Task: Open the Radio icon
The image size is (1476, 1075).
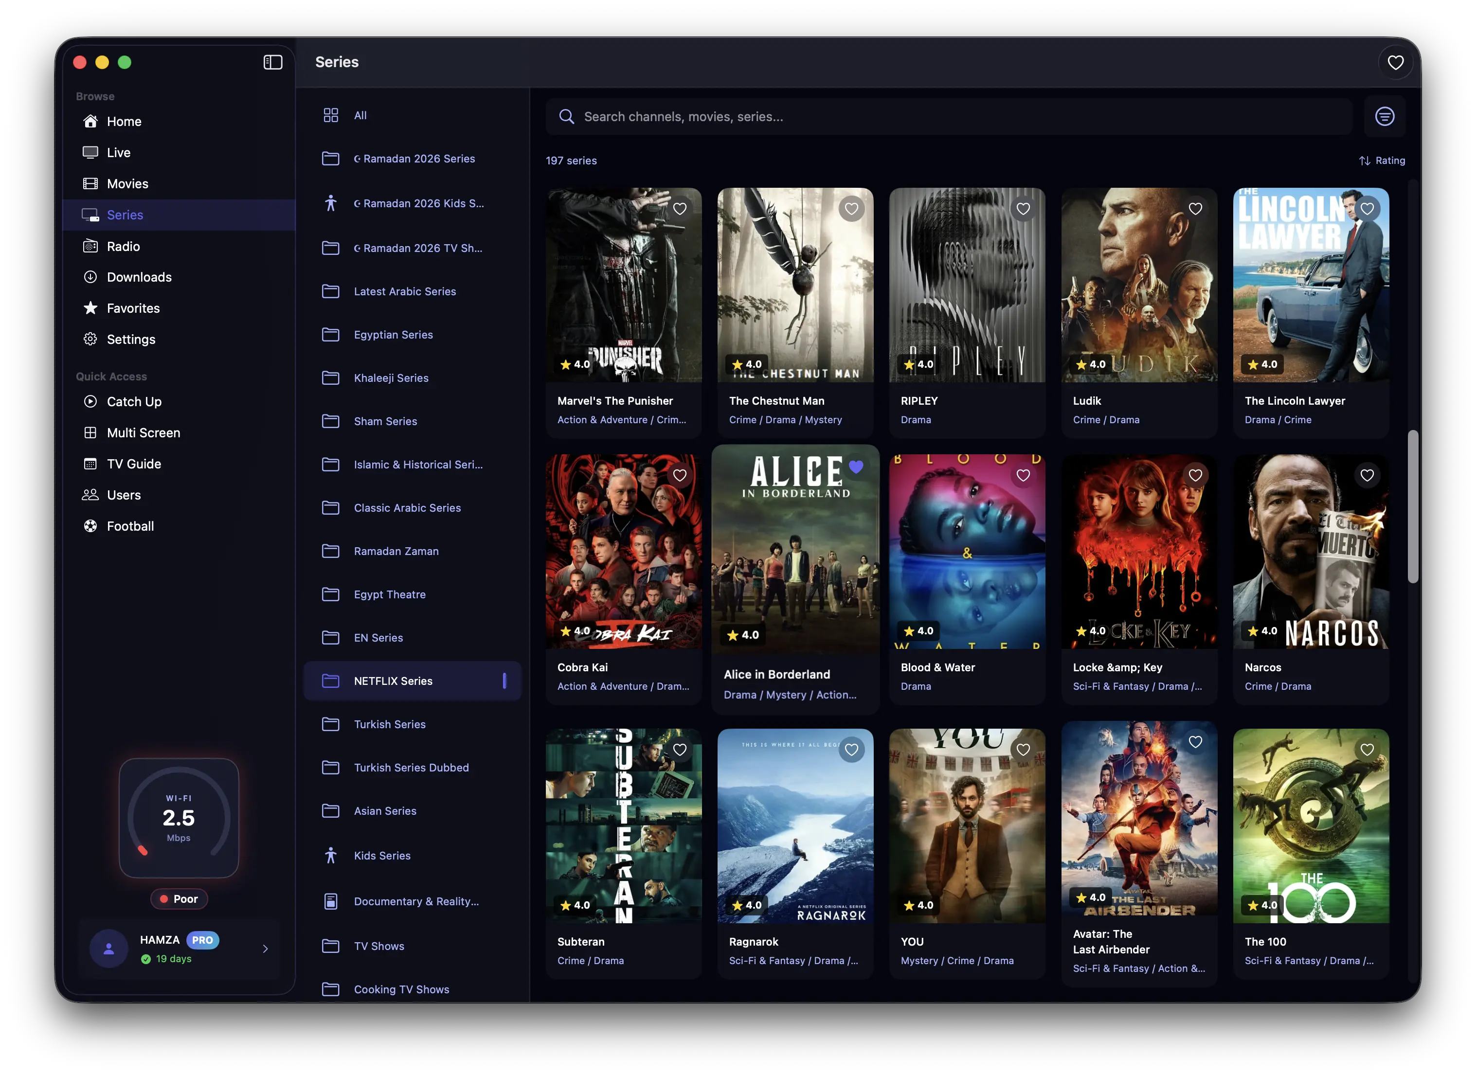Action: tap(90, 246)
